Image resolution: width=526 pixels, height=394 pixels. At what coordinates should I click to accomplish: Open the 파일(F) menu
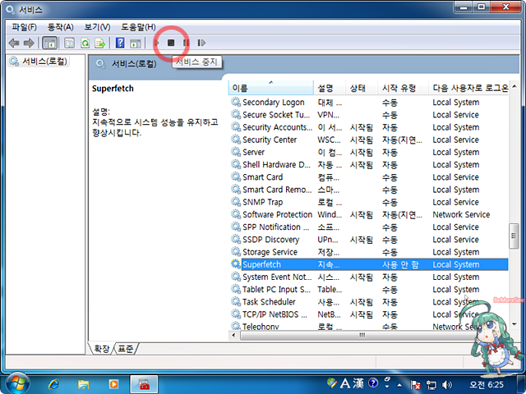click(x=25, y=27)
